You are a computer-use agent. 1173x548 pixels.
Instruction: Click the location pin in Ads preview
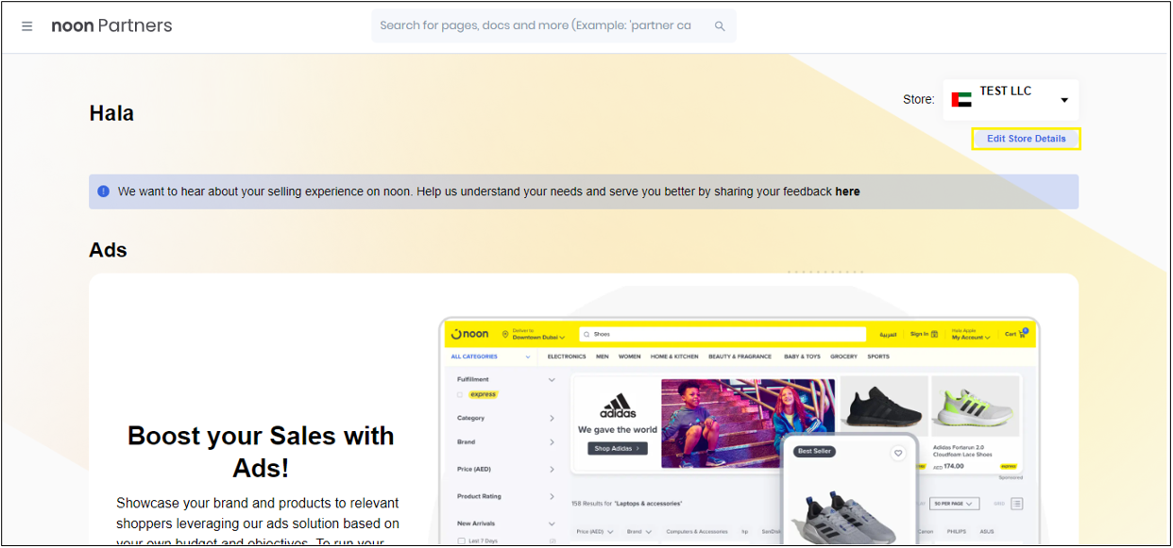pos(505,334)
